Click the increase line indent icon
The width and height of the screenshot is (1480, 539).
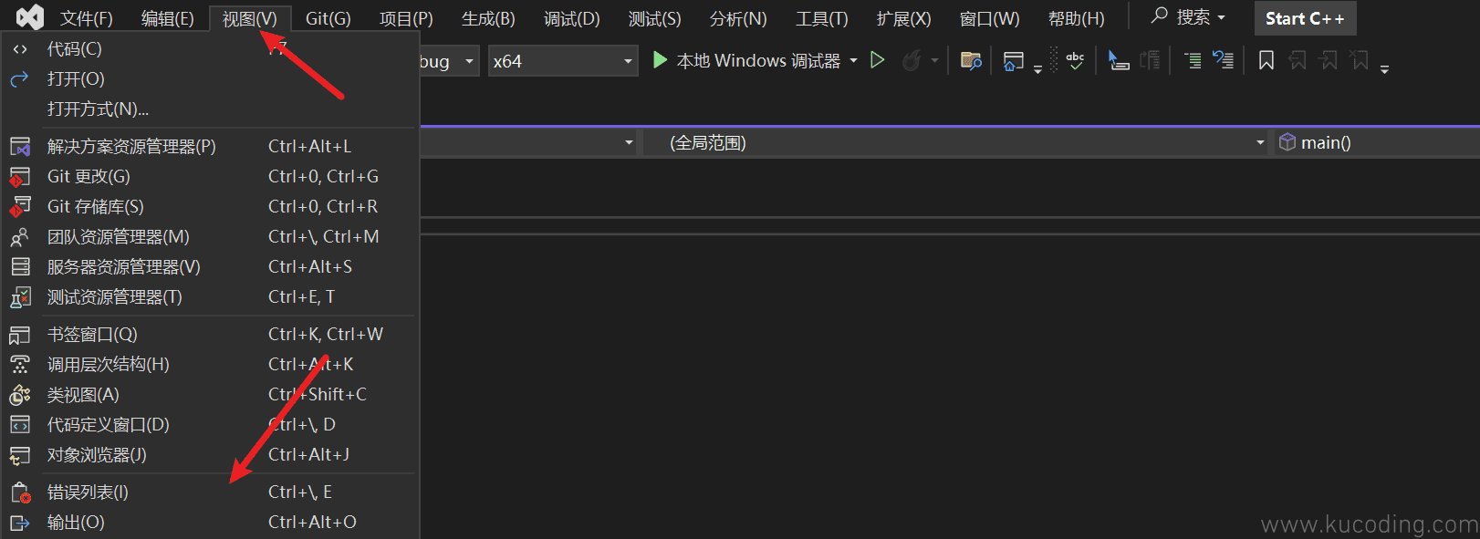point(1193,60)
